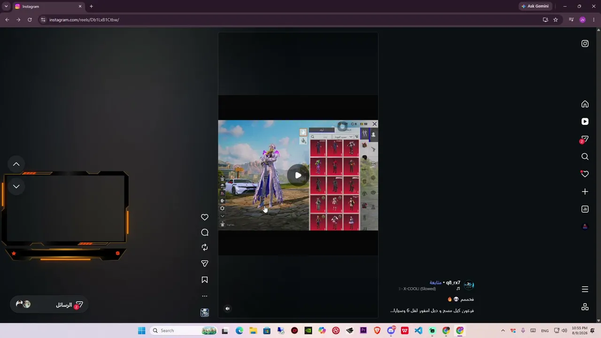Open the comments on this reel
This screenshot has height=338, width=601.
tap(205, 232)
